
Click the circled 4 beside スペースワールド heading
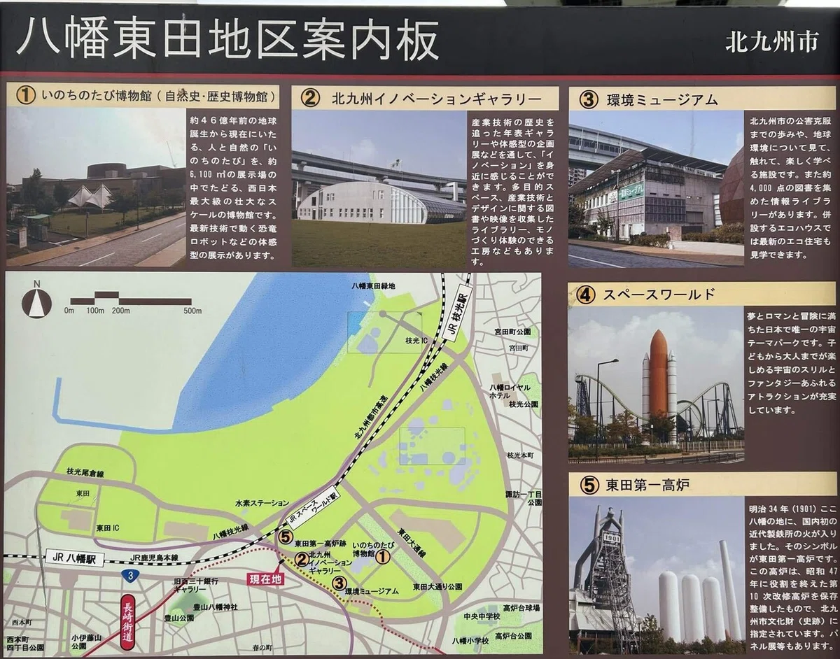coord(586,295)
